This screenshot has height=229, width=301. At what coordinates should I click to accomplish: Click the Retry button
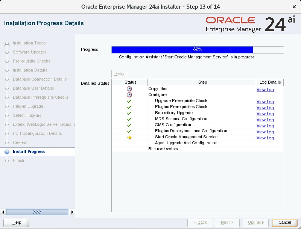(x=119, y=74)
